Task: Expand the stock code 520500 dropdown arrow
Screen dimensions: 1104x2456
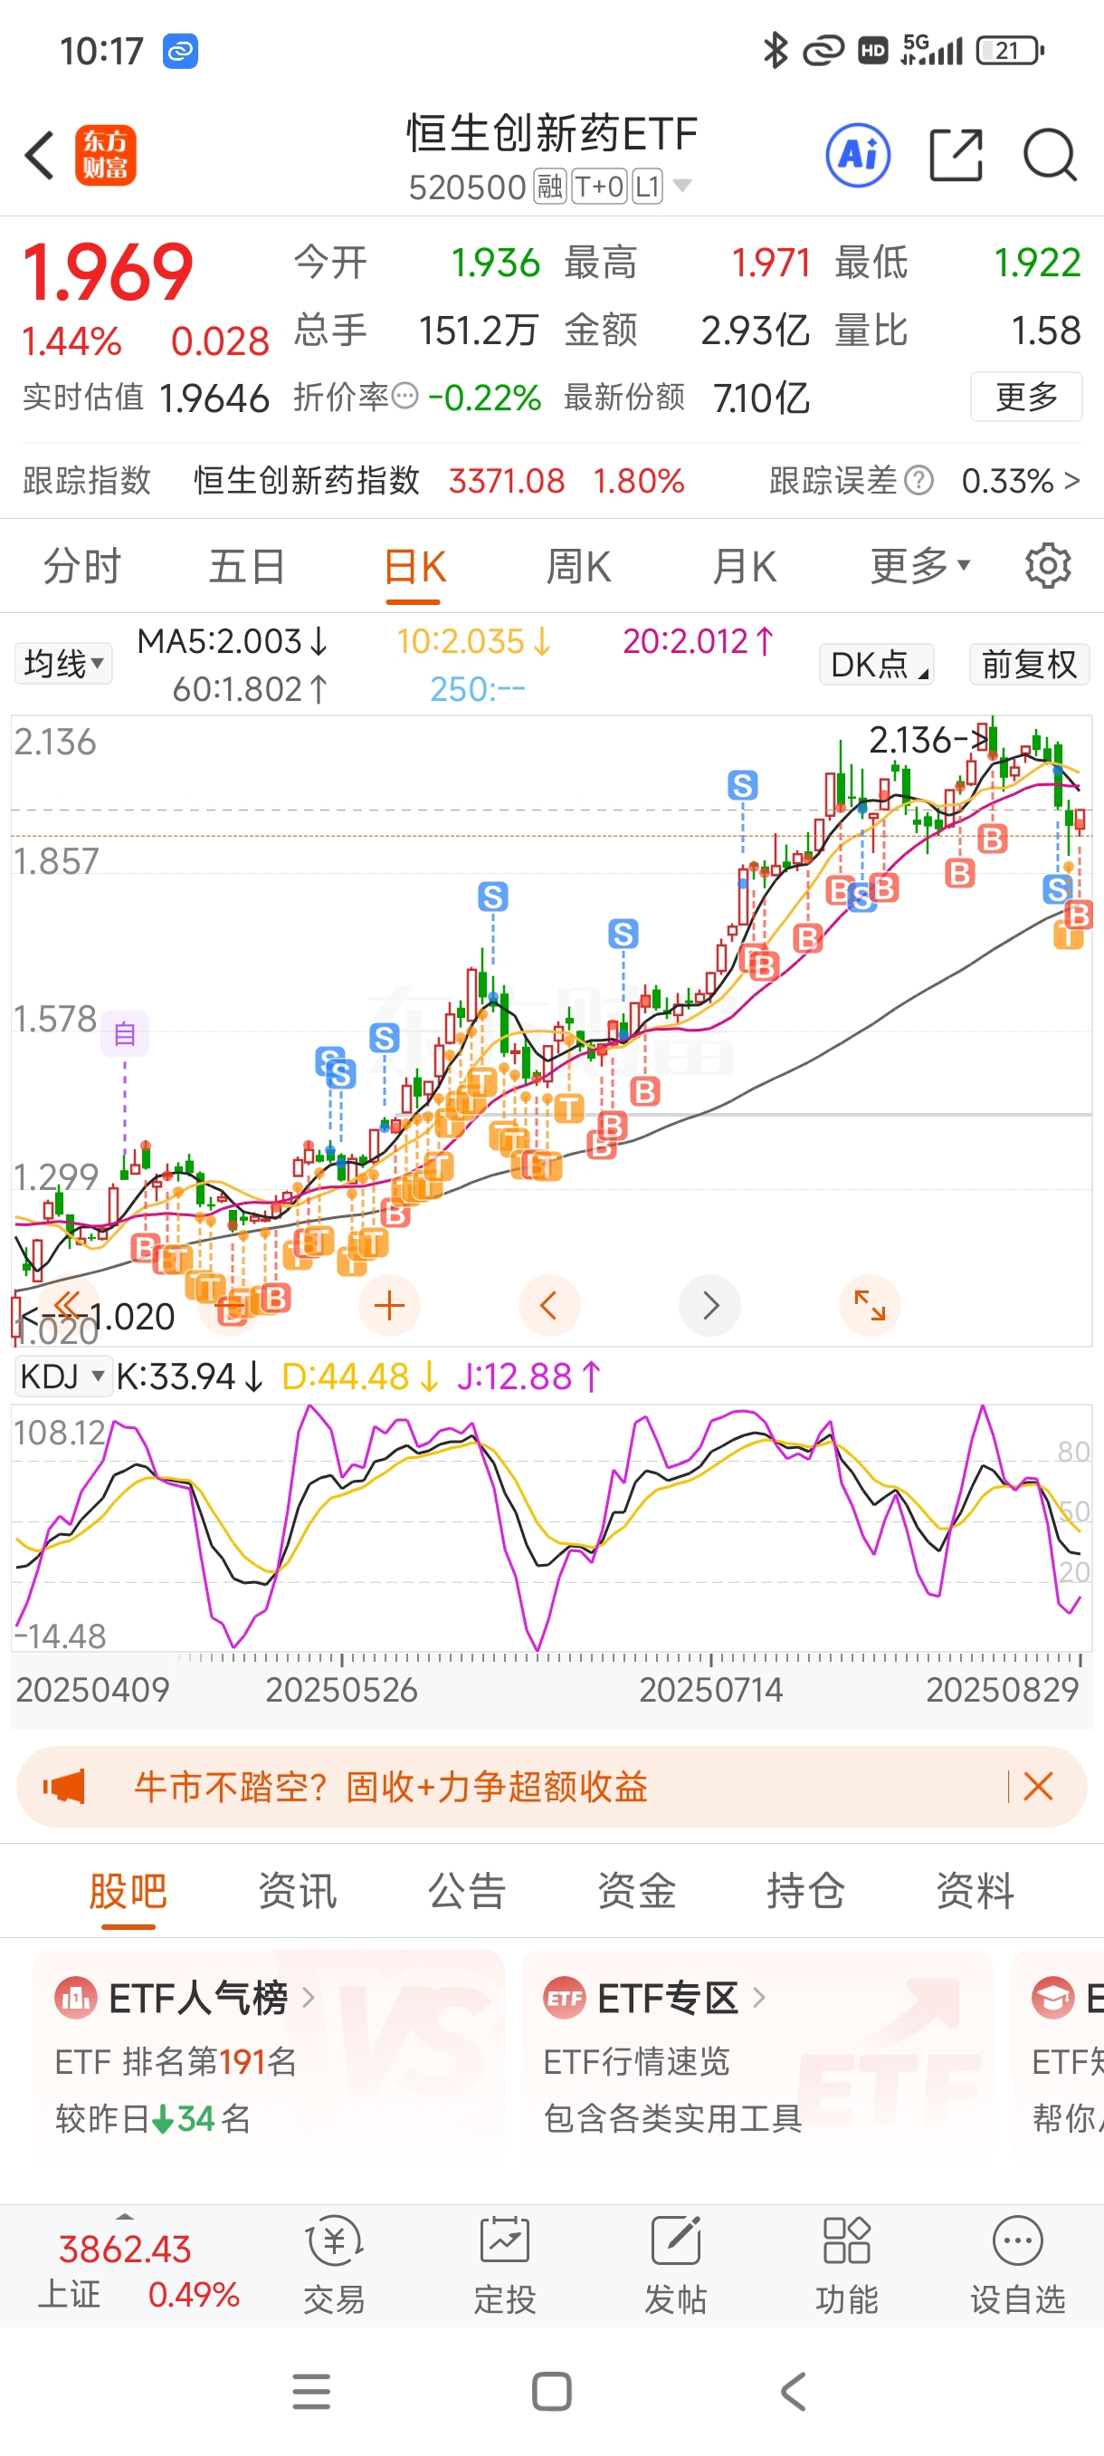Action: coord(682,185)
